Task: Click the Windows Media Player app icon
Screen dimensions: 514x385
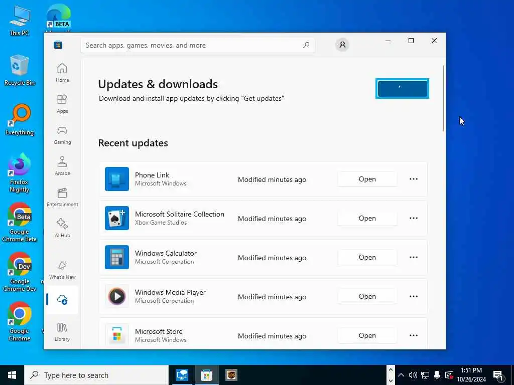Action: [116, 296]
